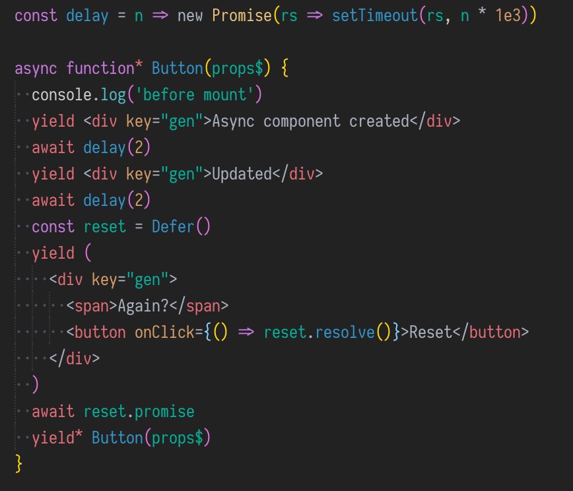The image size is (573, 491).
Task: Click the 'onClick' attribute
Action: click(x=164, y=332)
